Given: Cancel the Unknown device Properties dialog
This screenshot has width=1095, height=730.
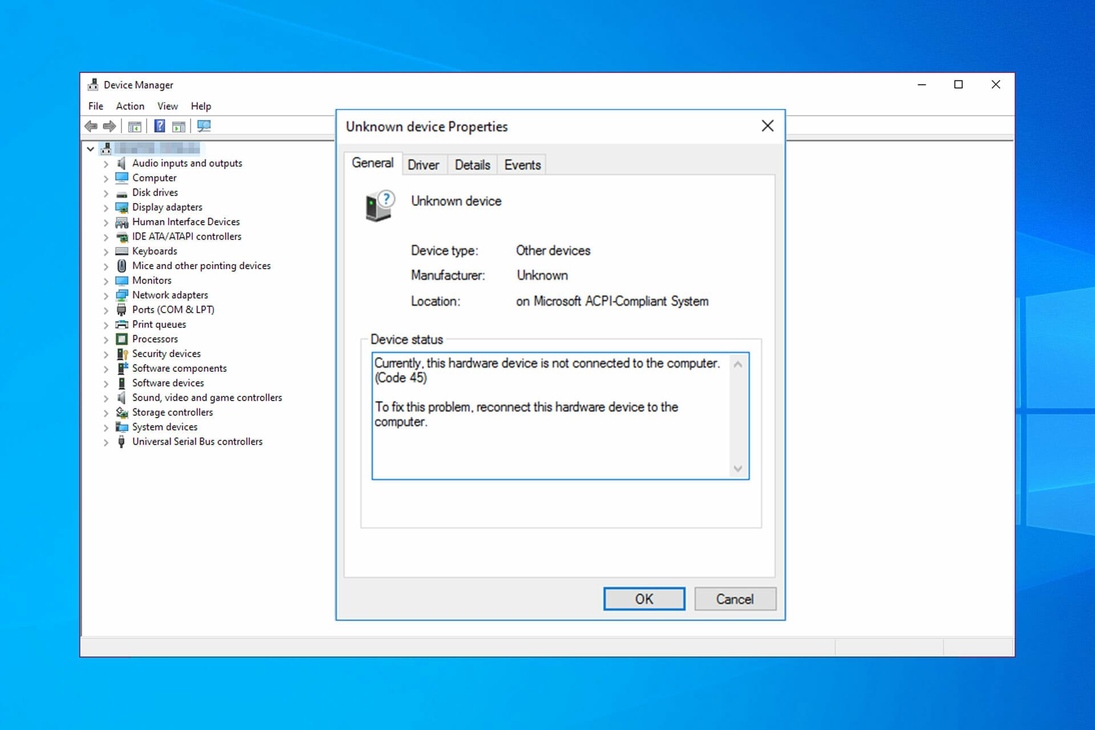Looking at the screenshot, I should pos(735,599).
